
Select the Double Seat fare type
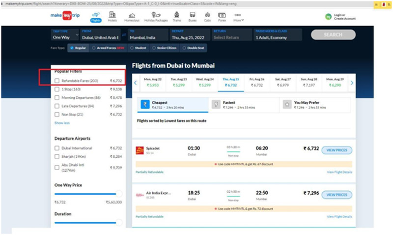(193, 48)
